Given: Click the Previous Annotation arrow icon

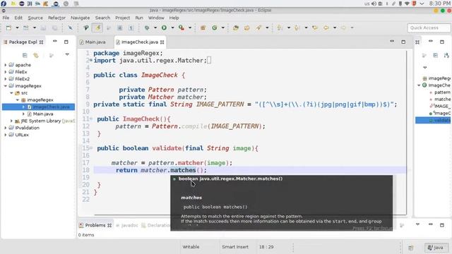Looking at the screenshot, I should click(x=297, y=28).
